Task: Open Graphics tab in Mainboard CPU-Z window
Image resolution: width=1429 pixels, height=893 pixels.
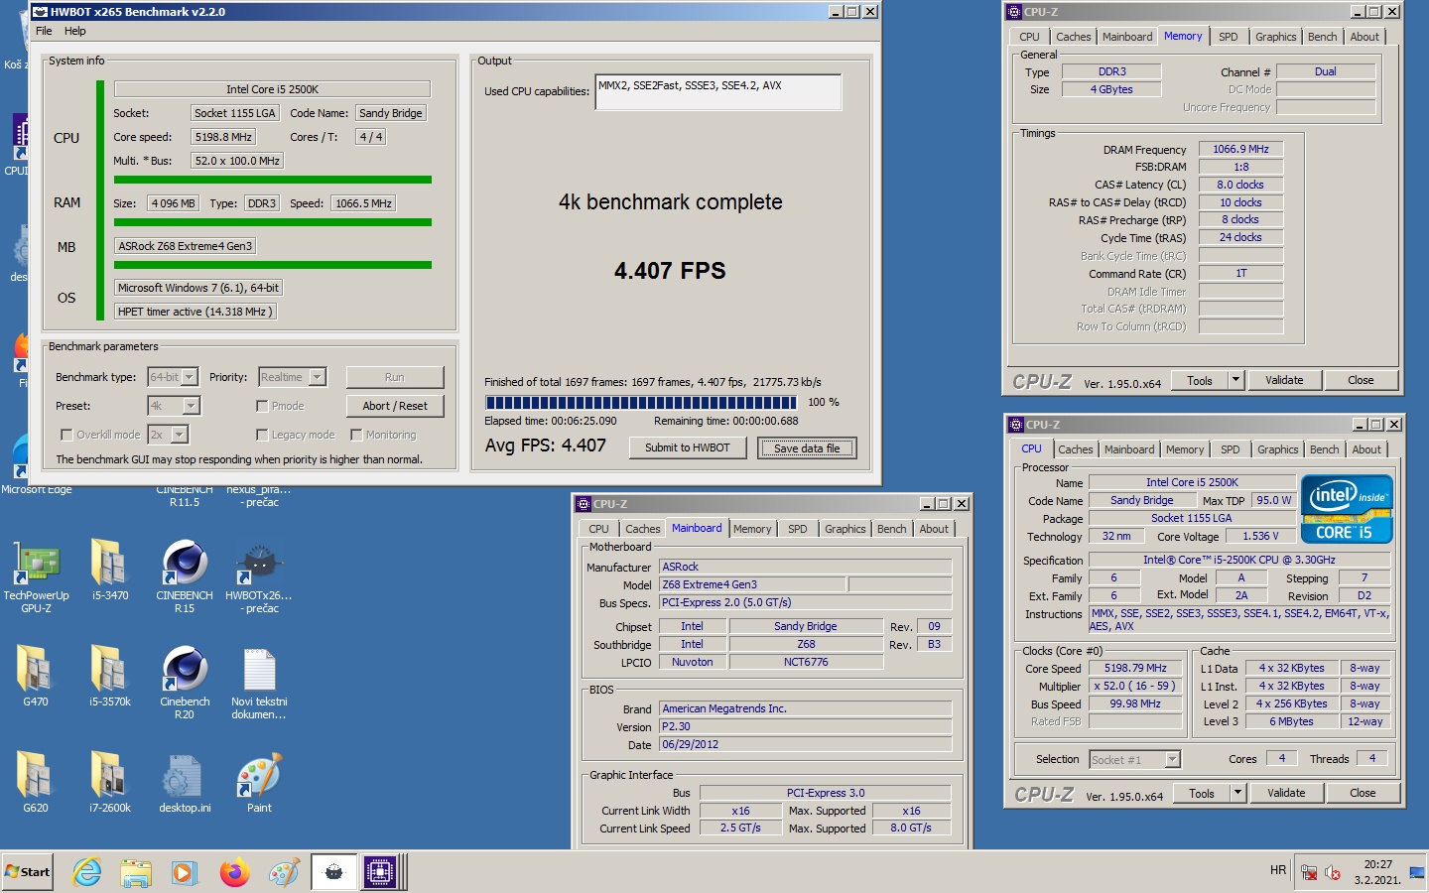Action: point(845,529)
